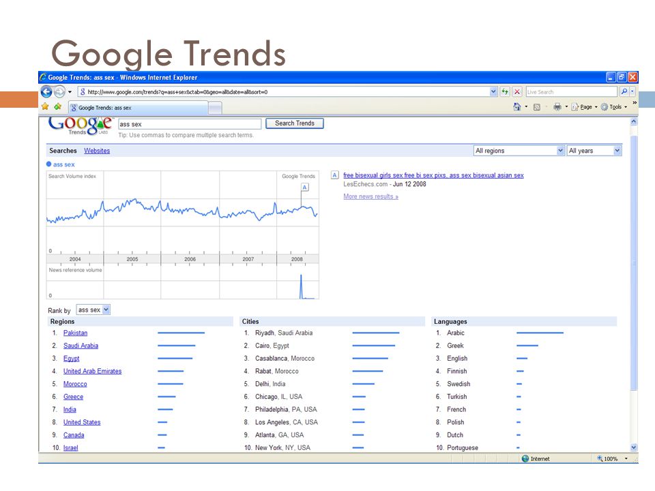Open the Rank by dropdown

pyautogui.click(x=93, y=310)
